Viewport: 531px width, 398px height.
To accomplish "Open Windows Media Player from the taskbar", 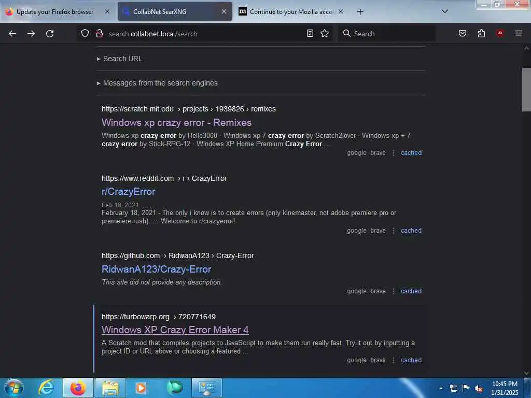I will click(x=141, y=388).
